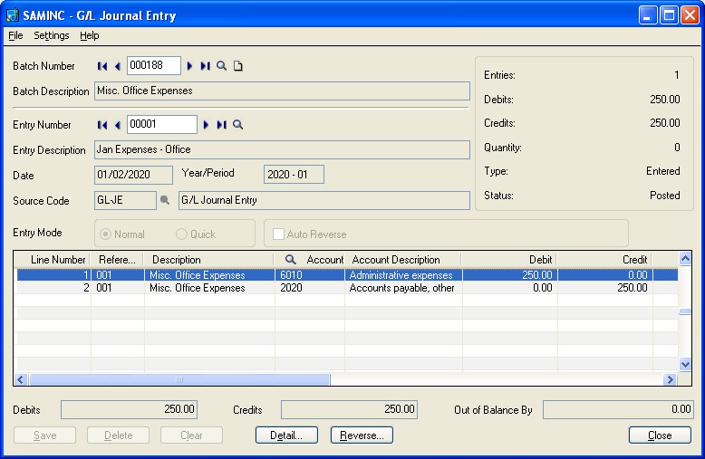Click the Entry Number field
The height and width of the screenshot is (459, 705).
pos(162,124)
